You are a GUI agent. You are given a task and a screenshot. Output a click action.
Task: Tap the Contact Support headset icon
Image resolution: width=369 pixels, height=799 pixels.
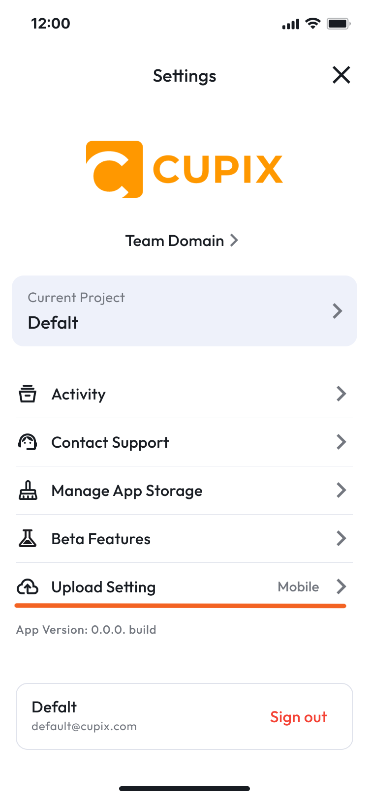tap(28, 442)
